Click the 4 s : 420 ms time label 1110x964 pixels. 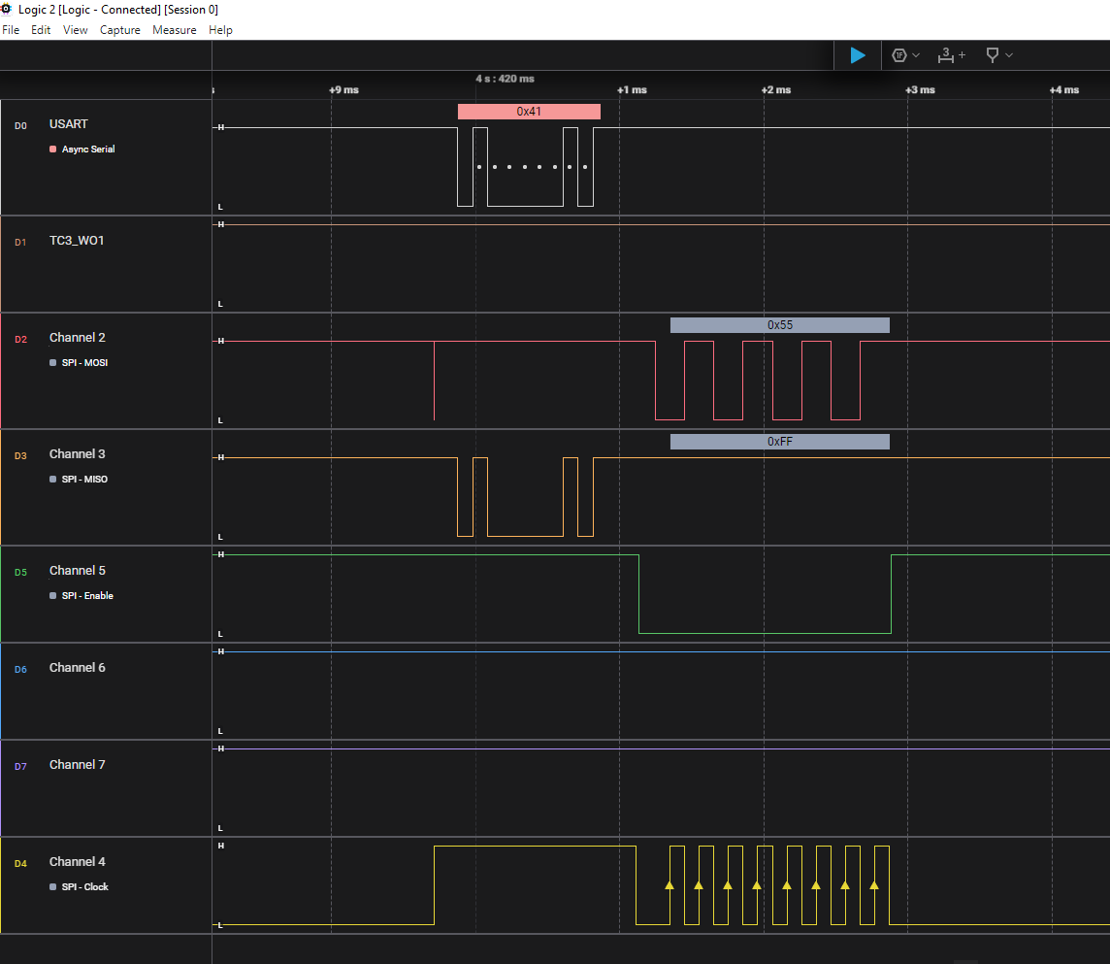click(x=505, y=79)
